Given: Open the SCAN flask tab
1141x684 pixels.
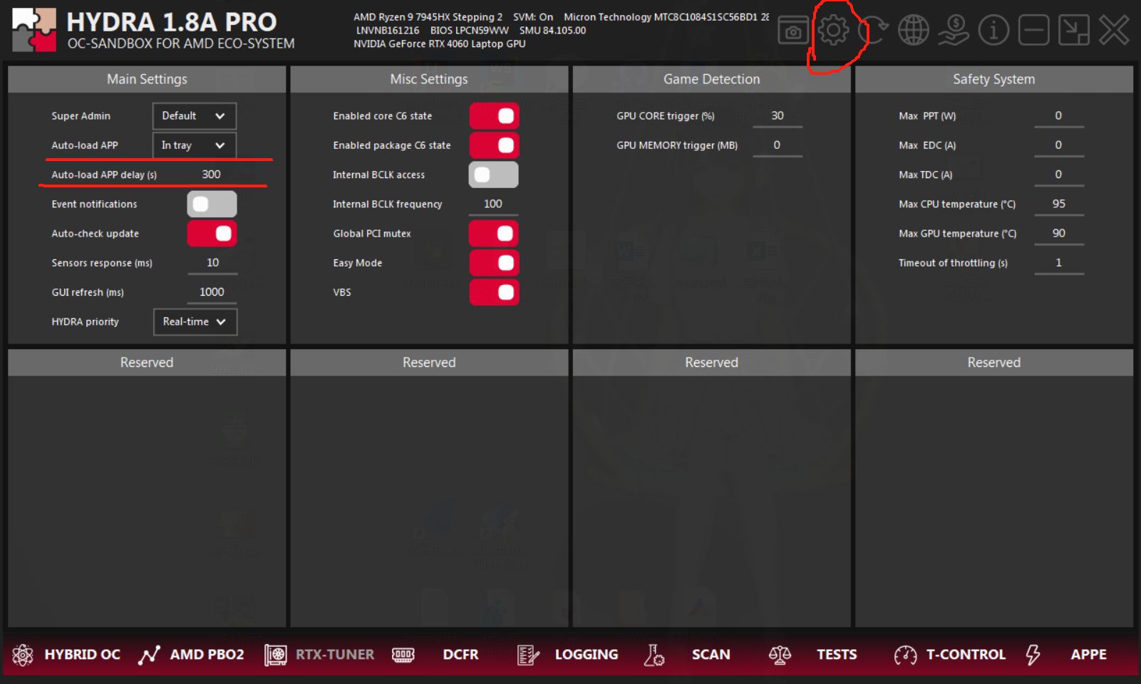Looking at the screenshot, I should [x=687, y=654].
